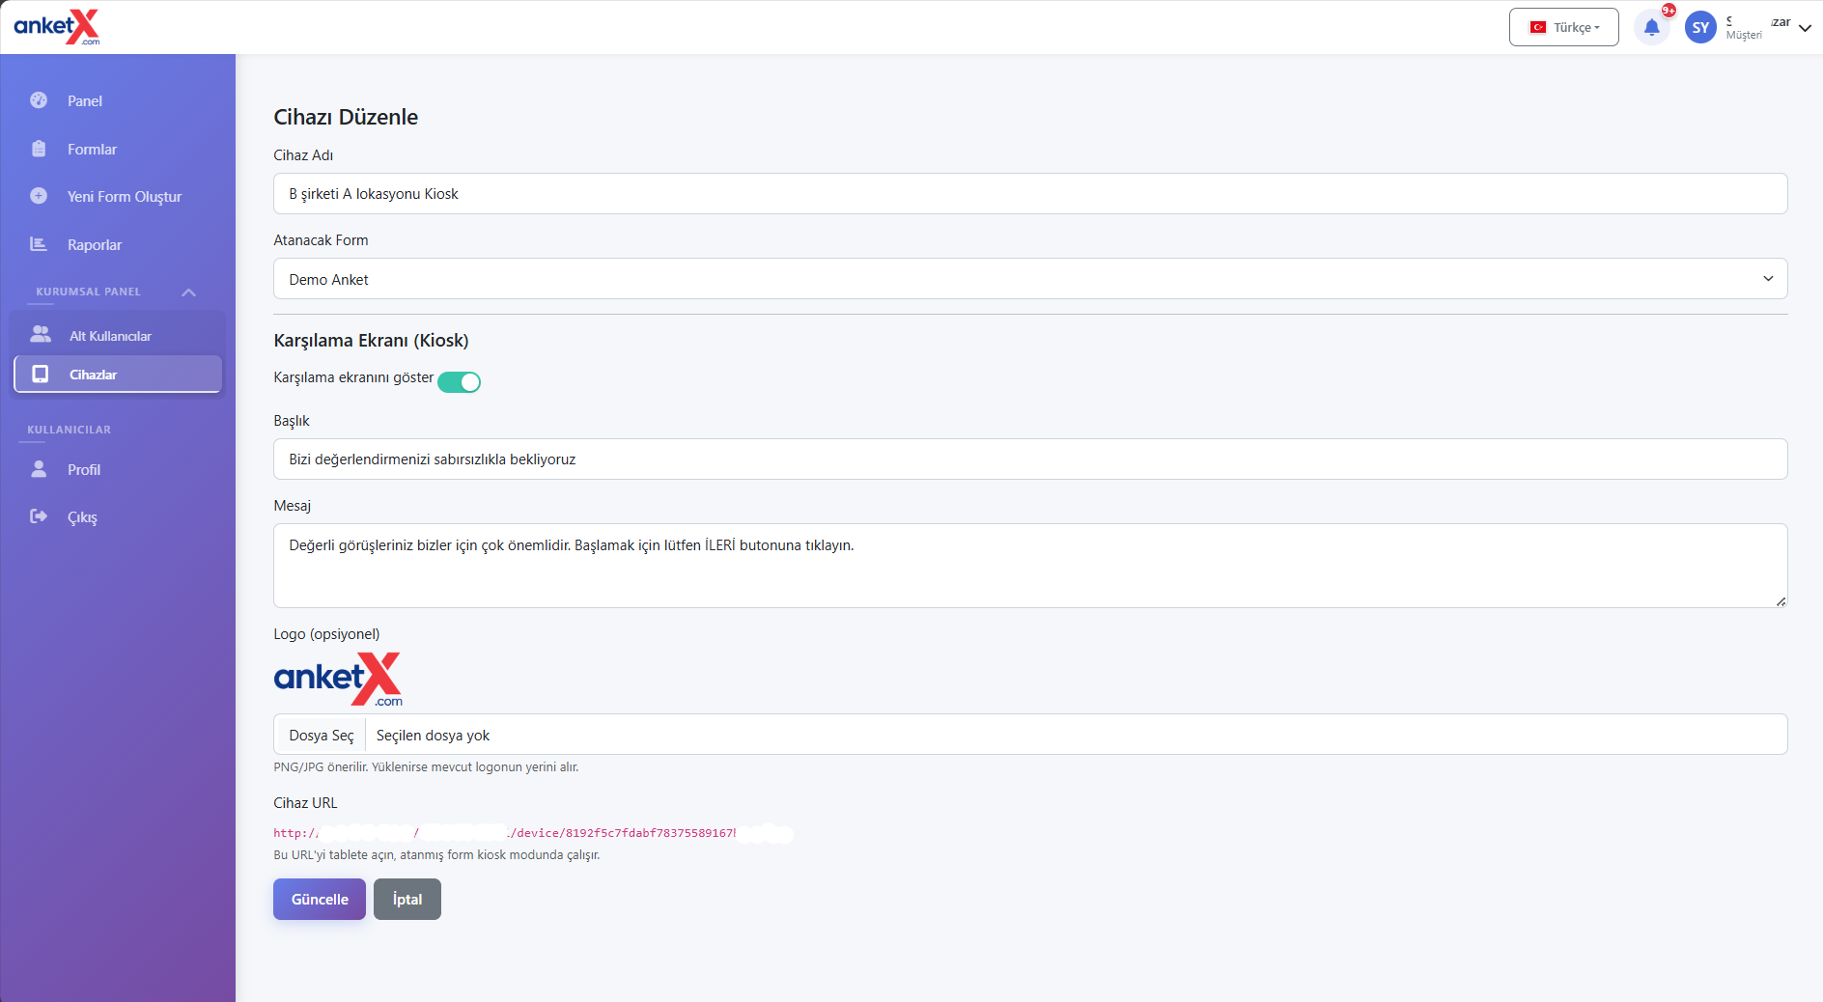Click the plus icon for Yeni Form Oluştur

point(39,196)
